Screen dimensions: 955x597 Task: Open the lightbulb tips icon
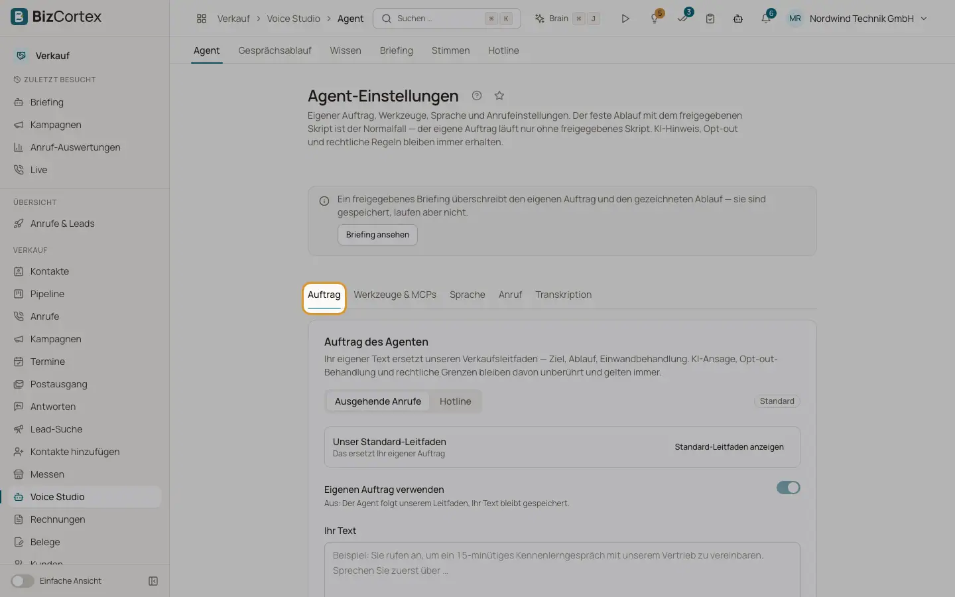[x=655, y=19]
